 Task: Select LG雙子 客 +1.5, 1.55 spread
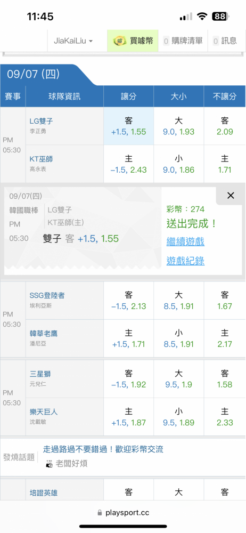[128, 126]
